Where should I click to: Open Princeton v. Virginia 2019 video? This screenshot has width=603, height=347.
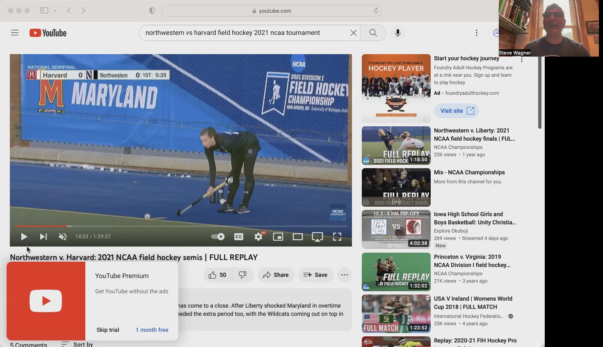pos(472,261)
